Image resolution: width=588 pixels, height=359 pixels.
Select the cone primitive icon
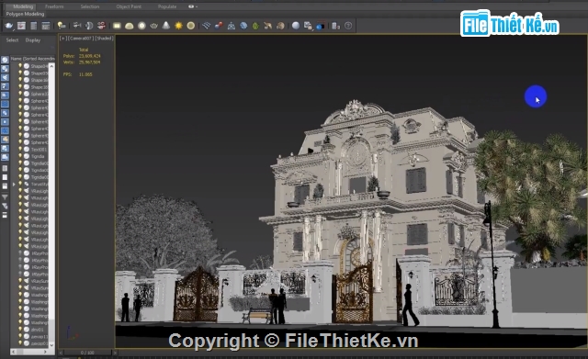coord(165,26)
